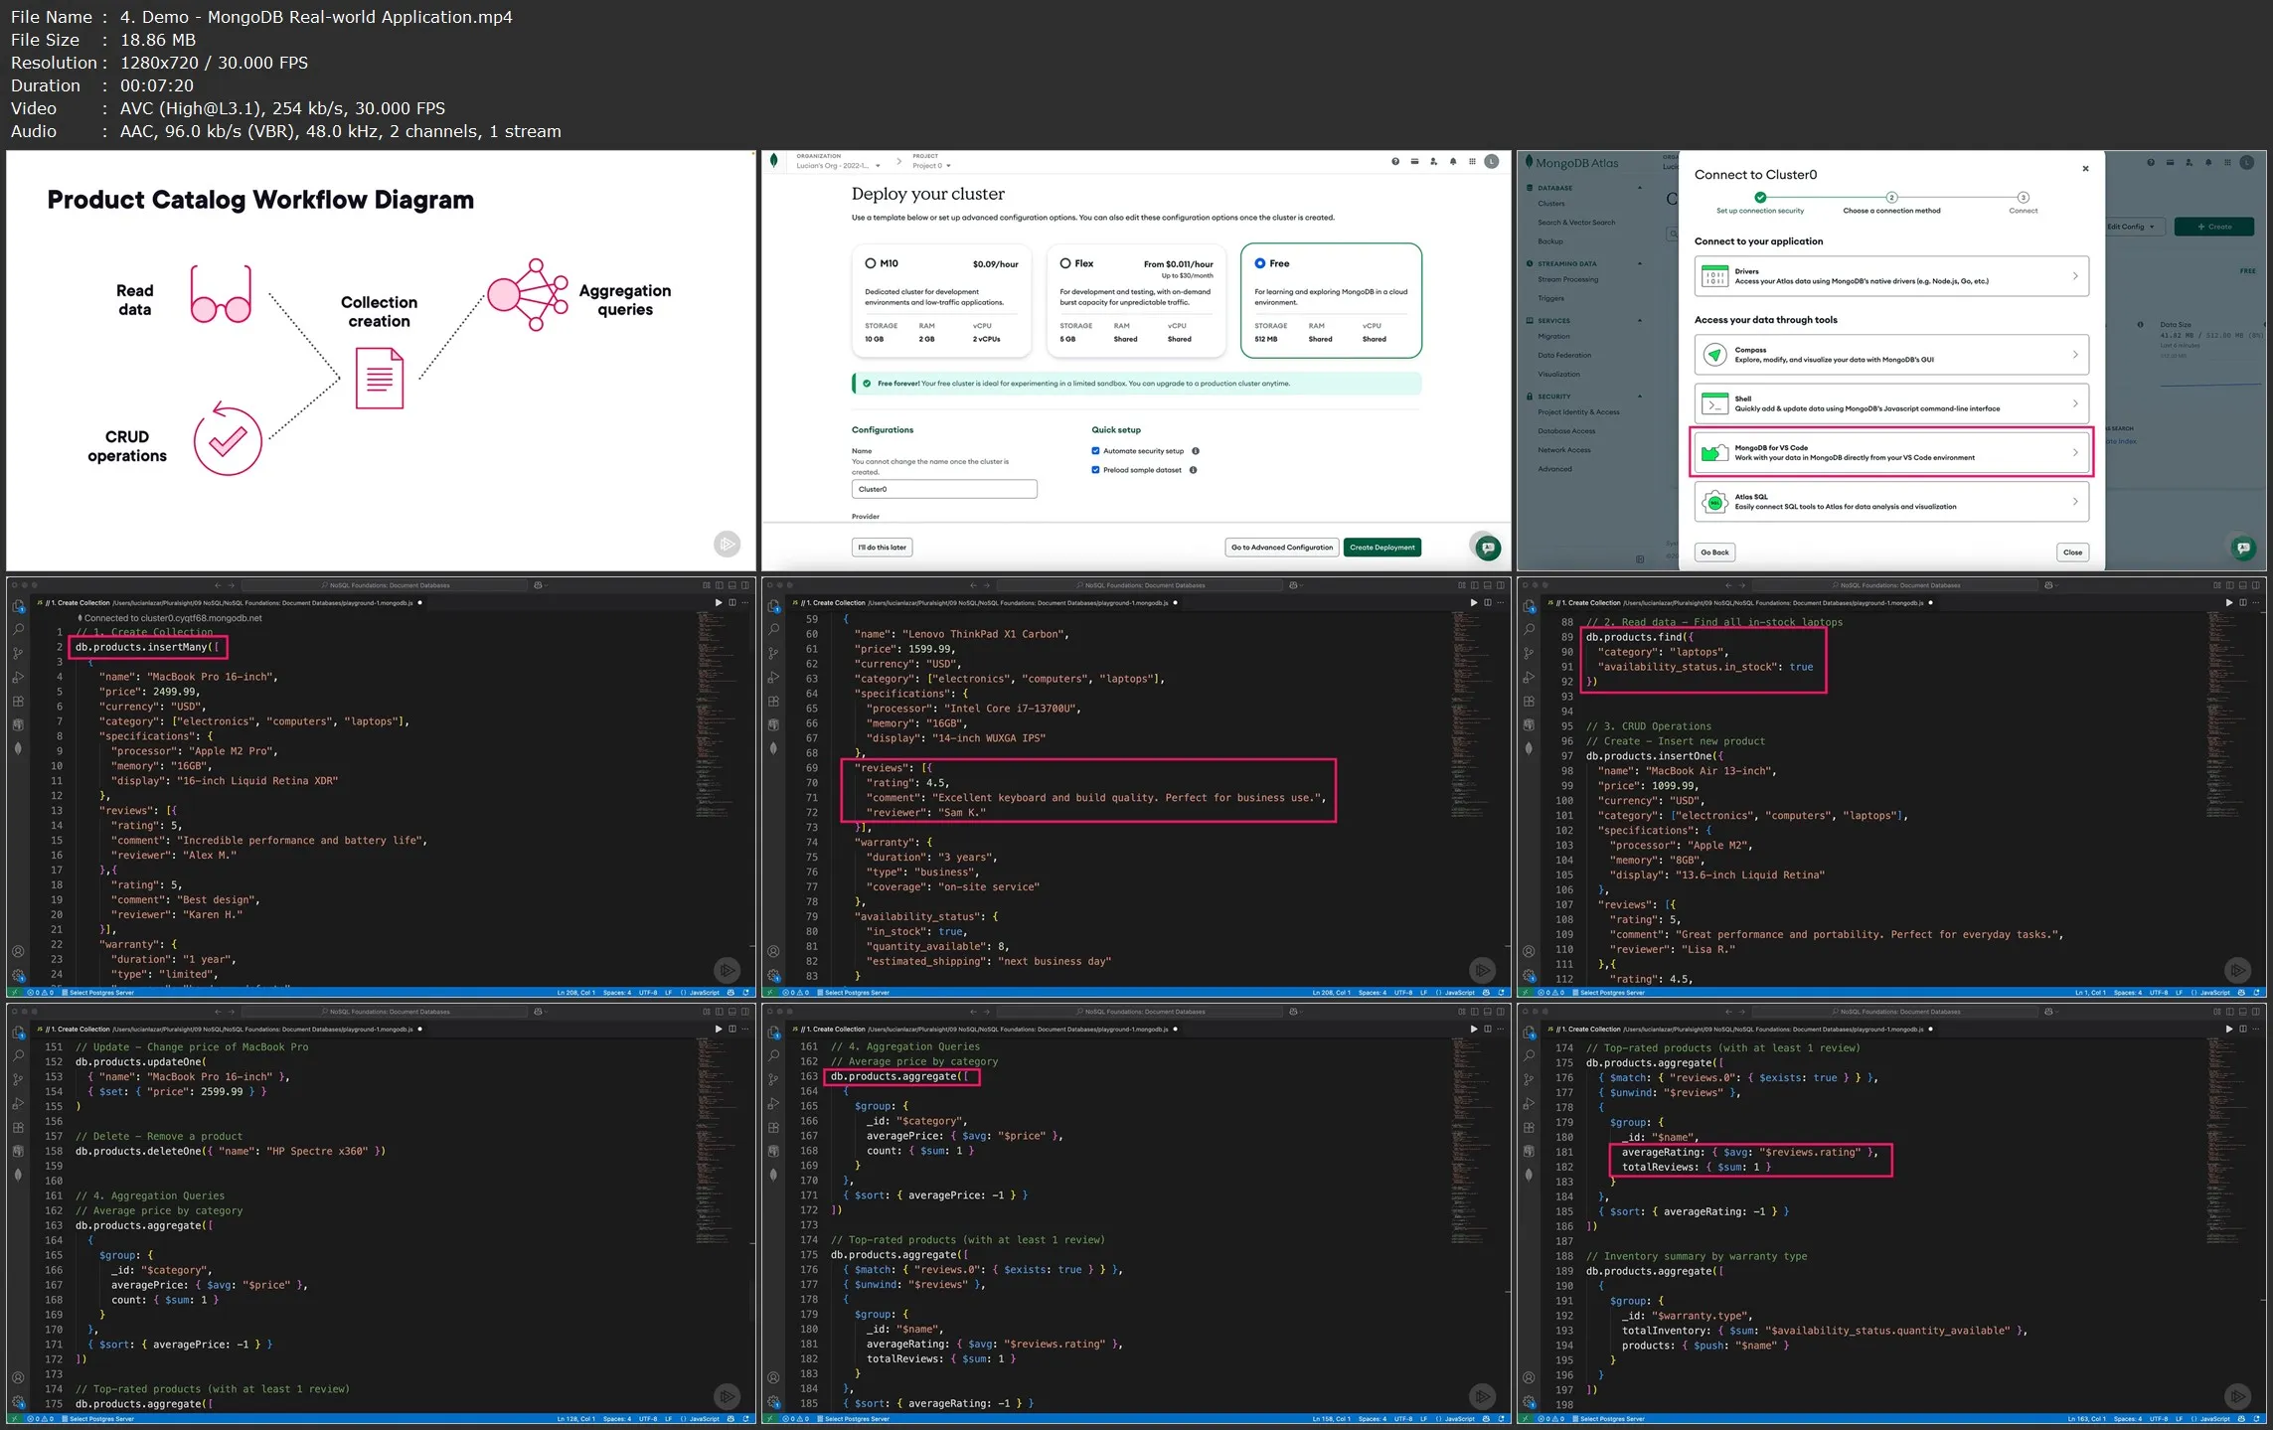Collapse the SERVICES section in Atlas sidebar

pos(1640,320)
